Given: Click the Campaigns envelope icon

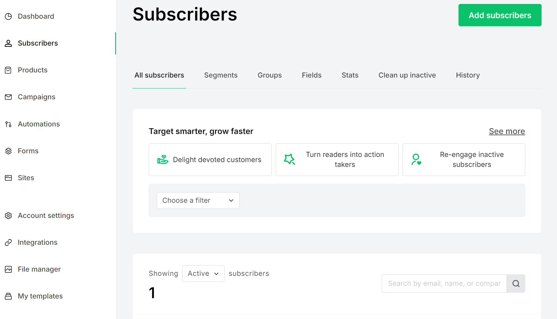Looking at the screenshot, I should (8, 97).
